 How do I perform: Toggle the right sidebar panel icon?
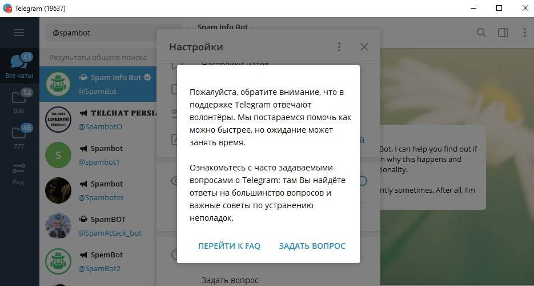503,33
